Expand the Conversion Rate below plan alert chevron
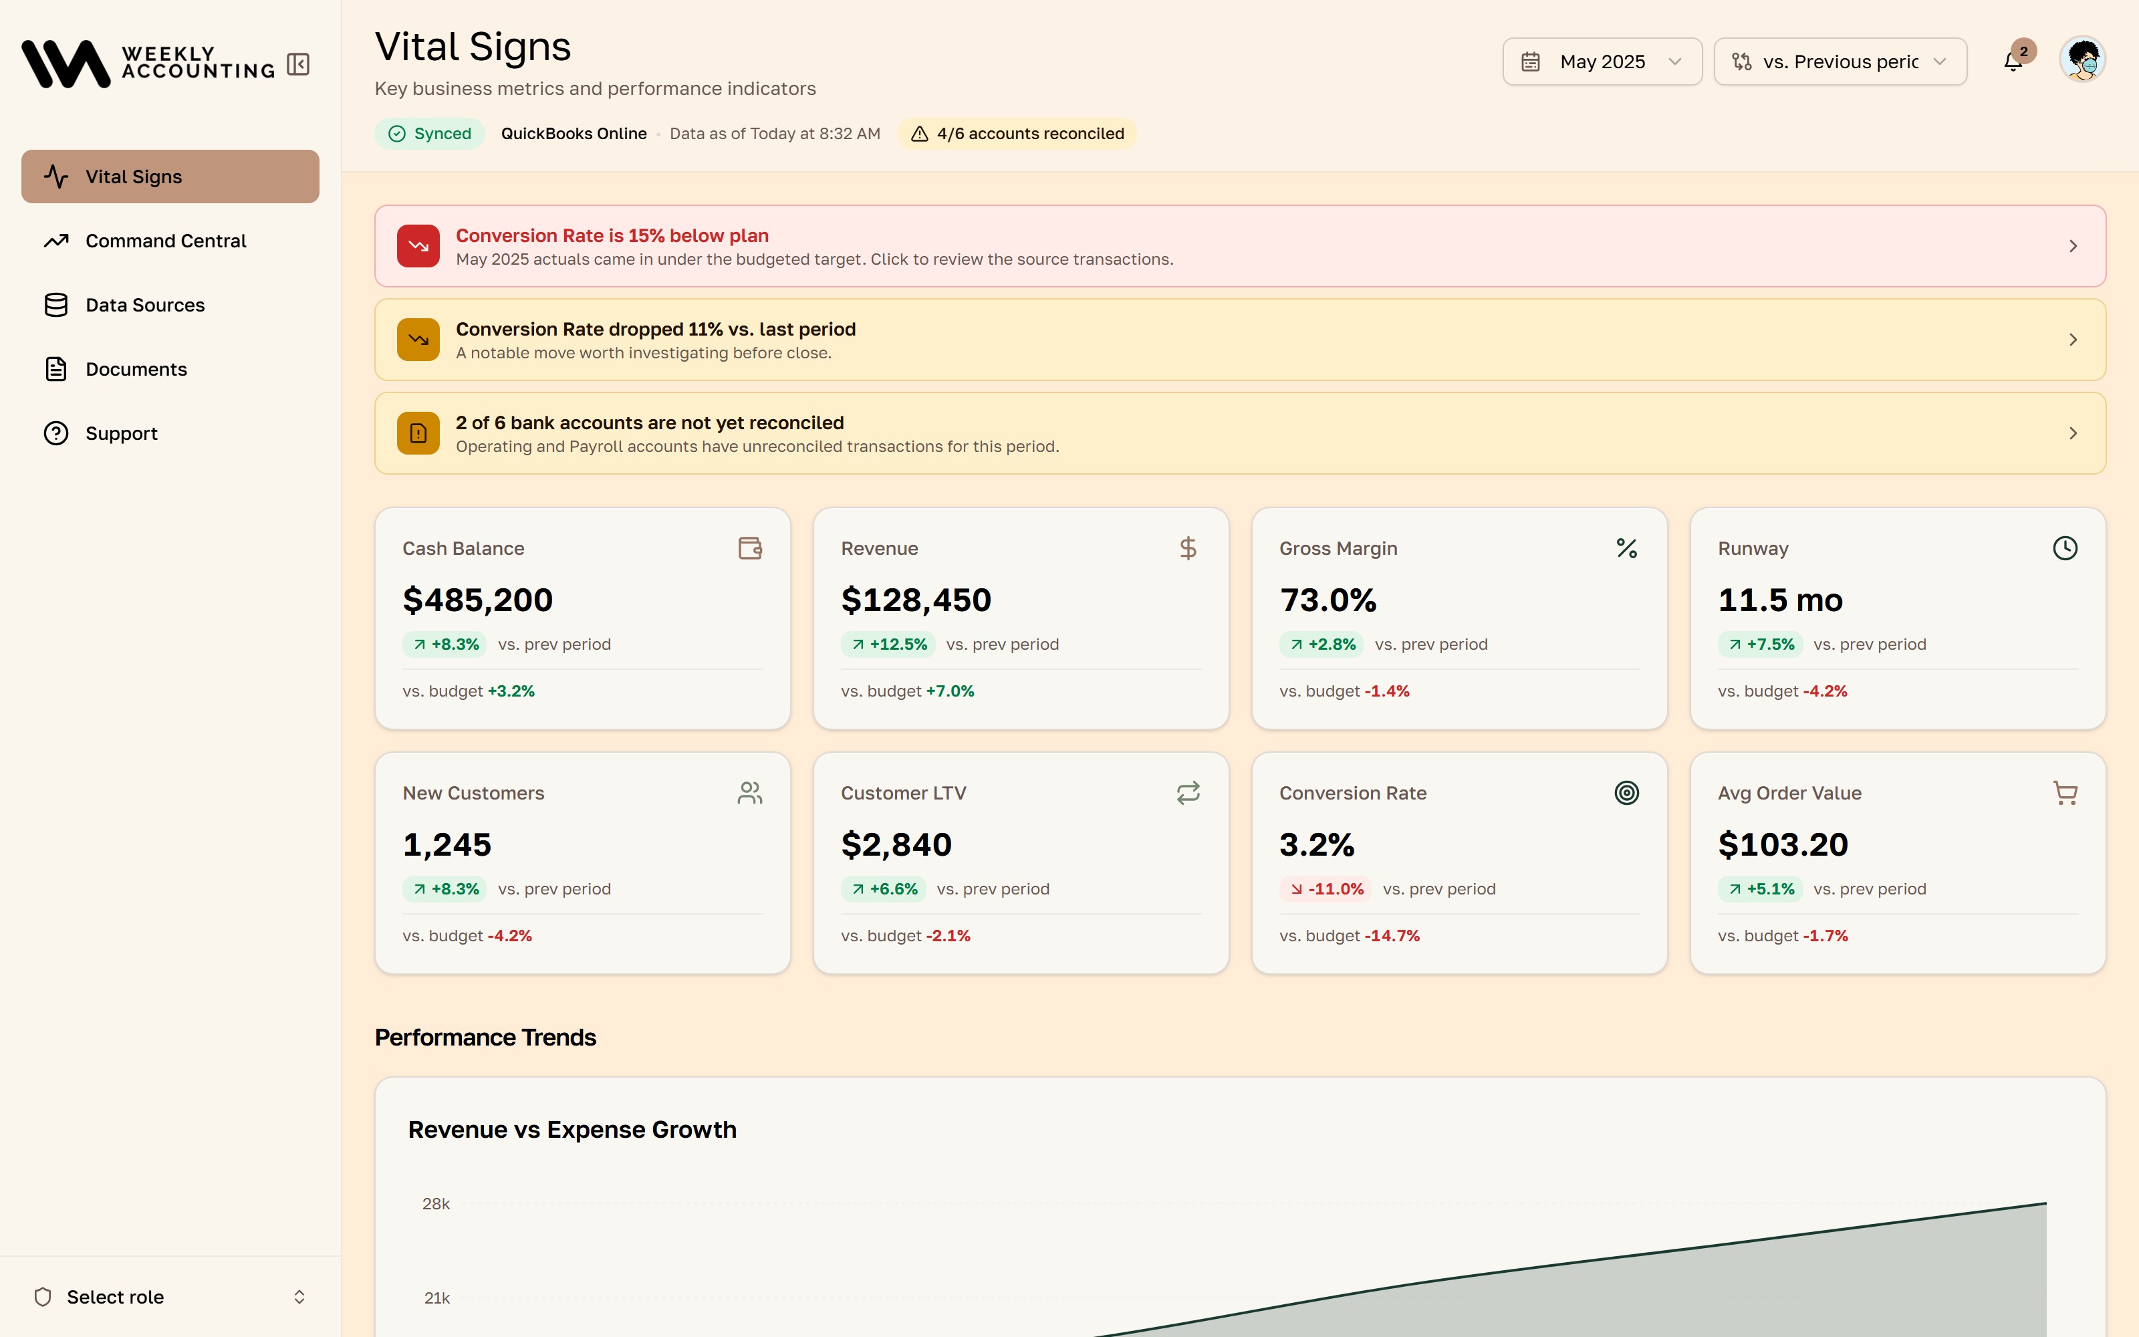The image size is (2139, 1337). click(x=2073, y=246)
